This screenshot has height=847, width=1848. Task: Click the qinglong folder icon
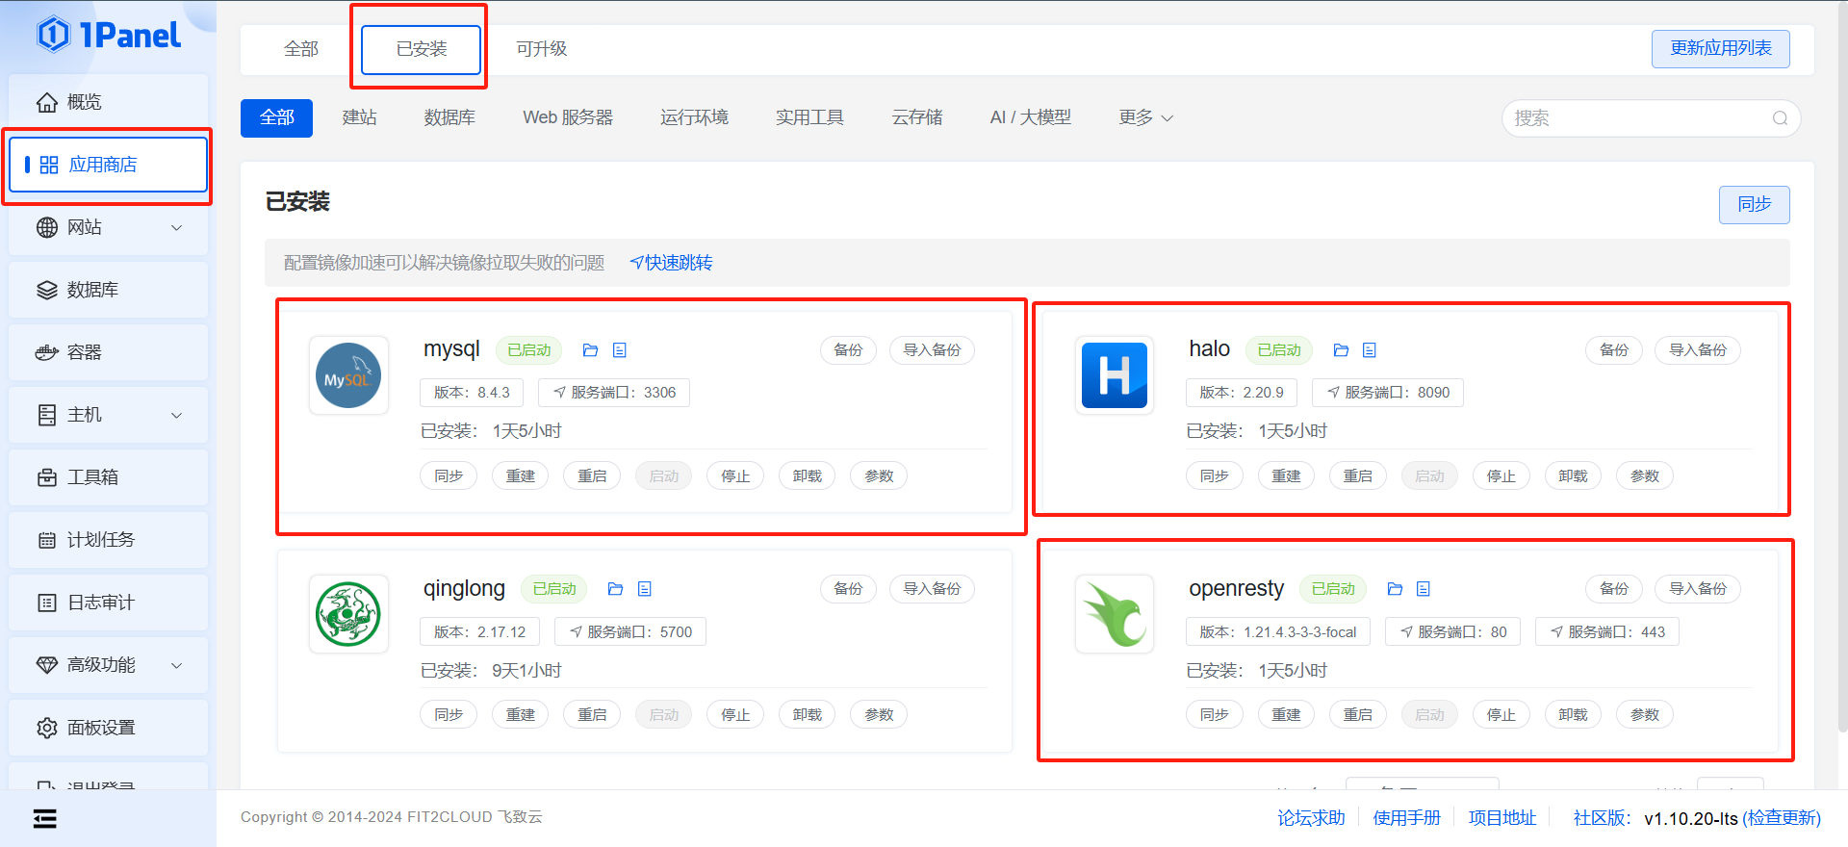[616, 589]
